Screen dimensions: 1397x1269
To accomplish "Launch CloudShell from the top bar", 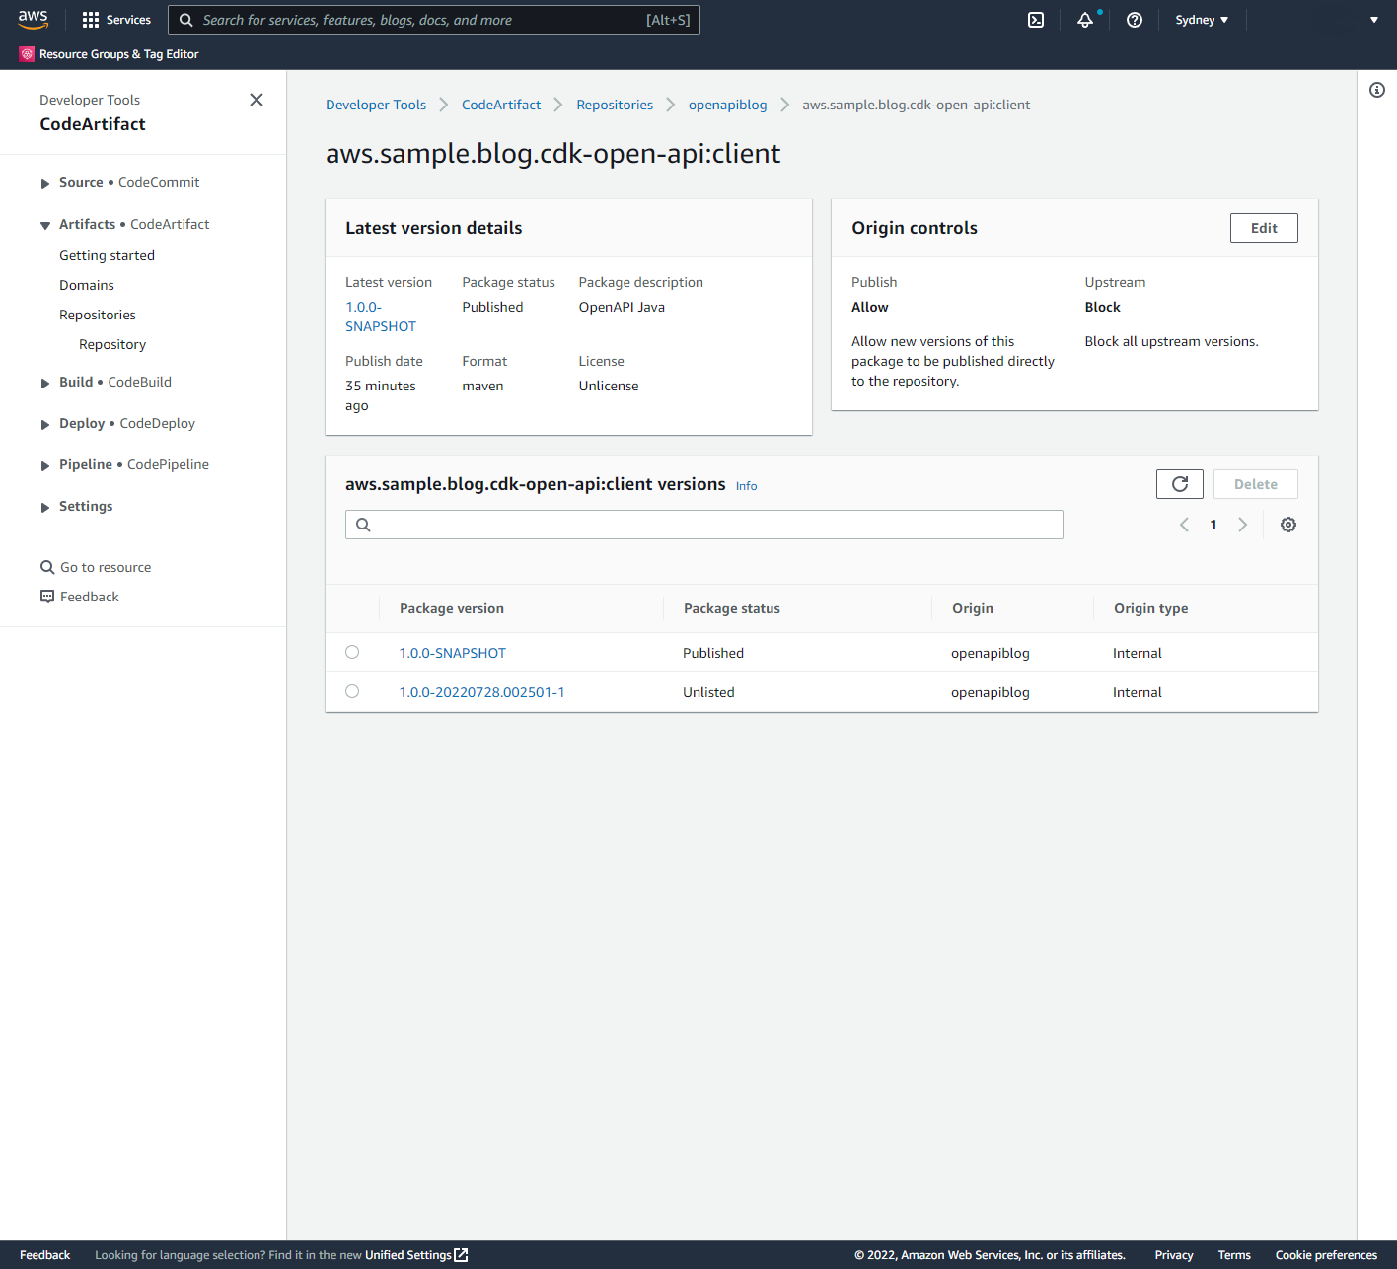I will pyautogui.click(x=1035, y=19).
